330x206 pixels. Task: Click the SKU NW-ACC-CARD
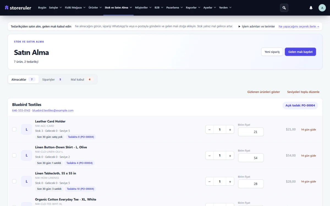[x=45, y=126]
